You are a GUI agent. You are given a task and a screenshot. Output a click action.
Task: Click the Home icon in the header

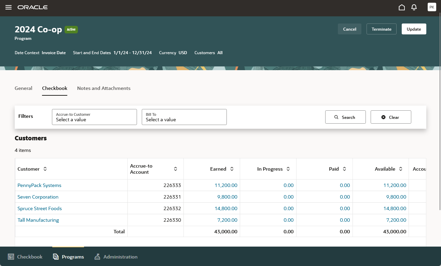tap(402, 7)
